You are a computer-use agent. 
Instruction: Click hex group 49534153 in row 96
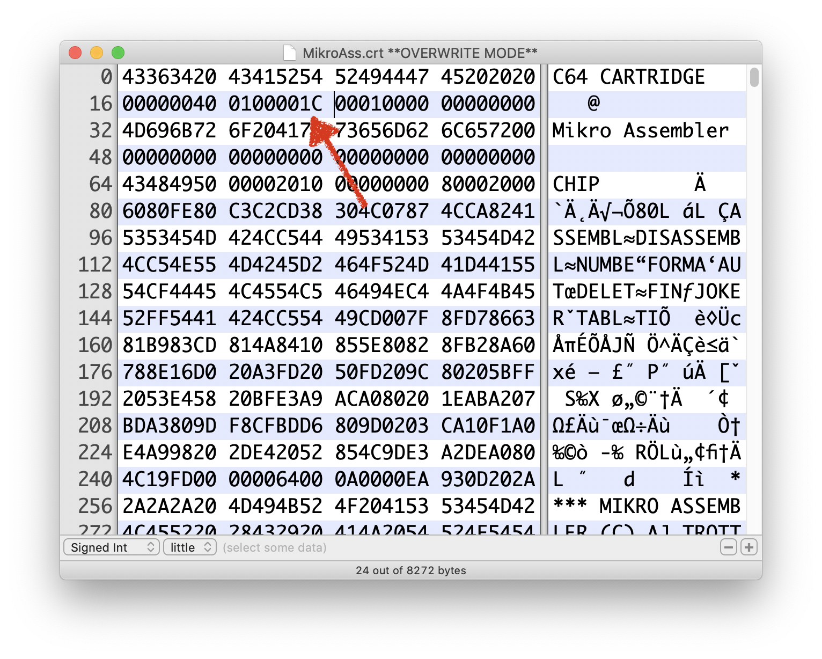pyautogui.click(x=382, y=238)
